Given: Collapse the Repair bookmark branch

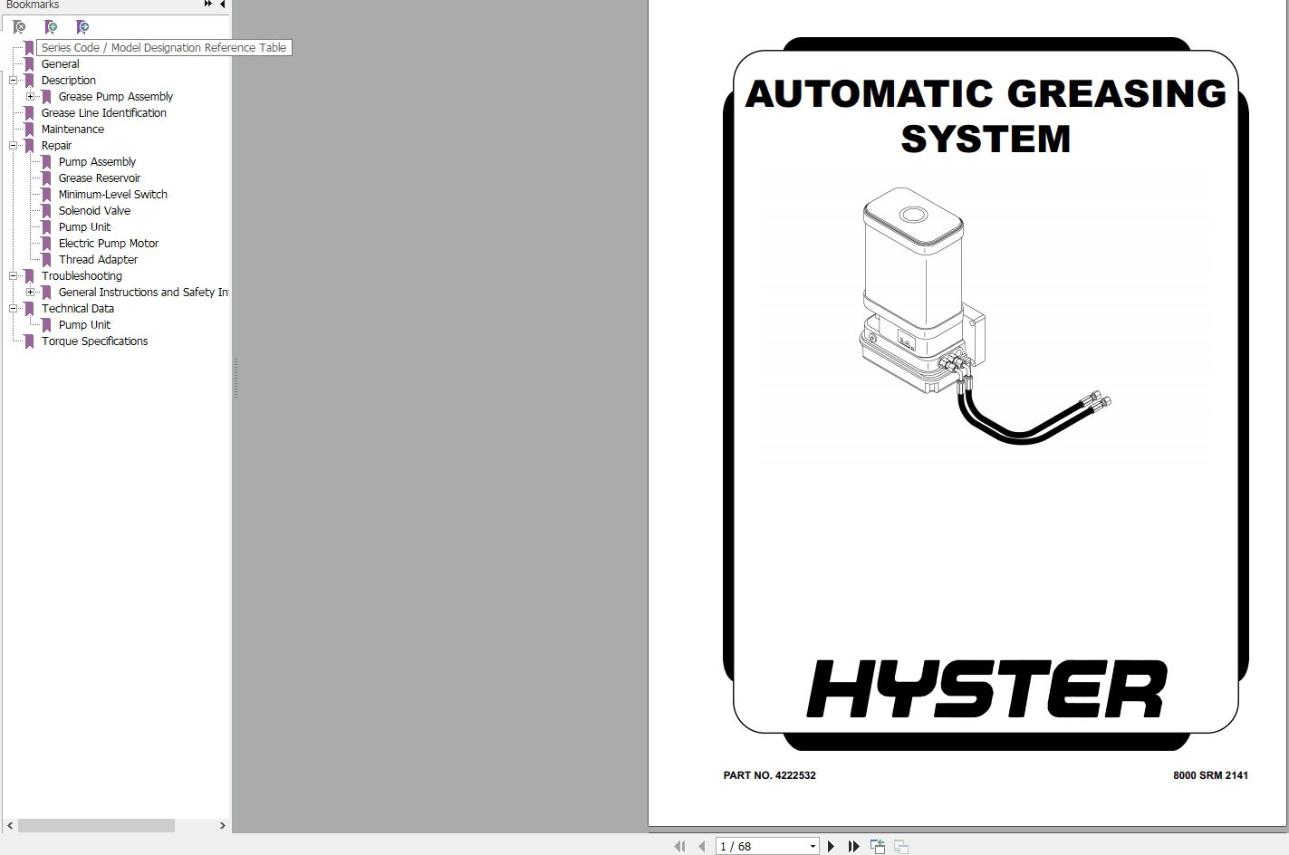Looking at the screenshot, I should point(14,146).
